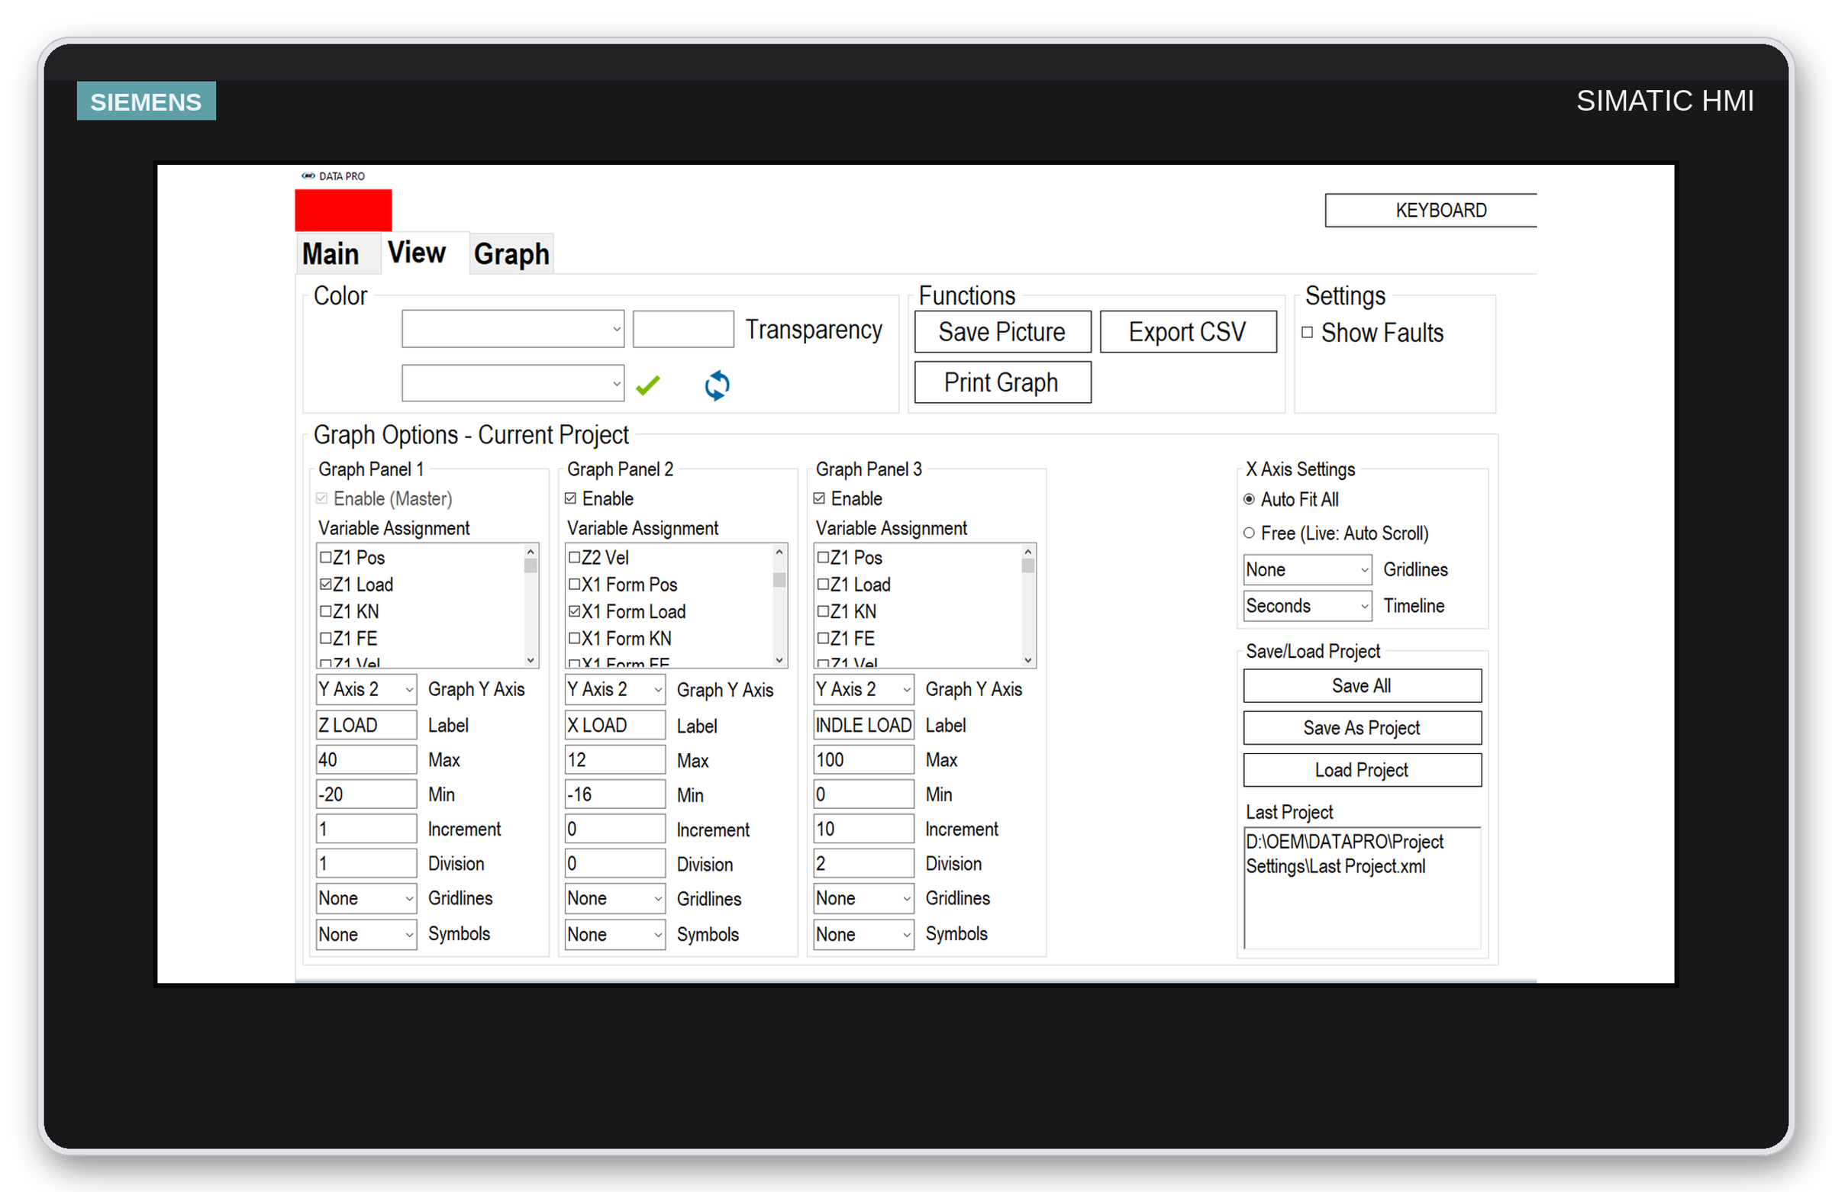This screenshot has height=1192, width=1832.
Task: Click the Save Picture button
Action: point(1002,333)
